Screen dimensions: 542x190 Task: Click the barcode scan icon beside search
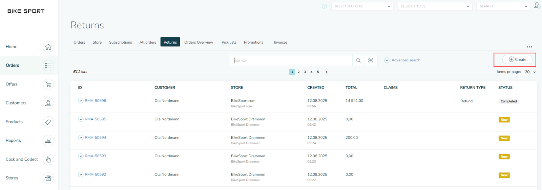coord(371,61)
